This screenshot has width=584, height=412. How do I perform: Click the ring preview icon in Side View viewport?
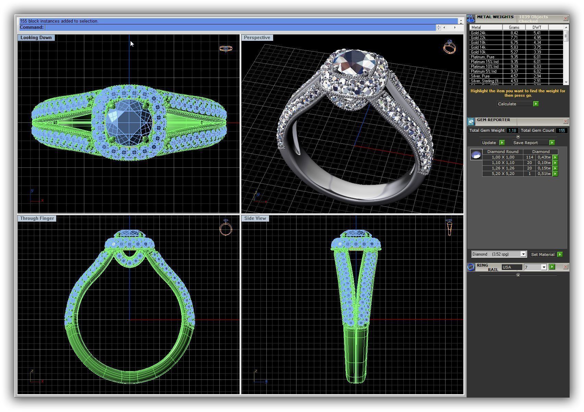point(449,227)
